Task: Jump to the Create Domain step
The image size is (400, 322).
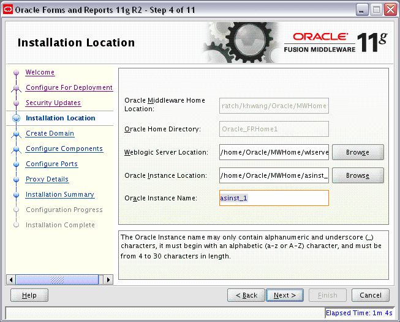Action: coord(50,133)
